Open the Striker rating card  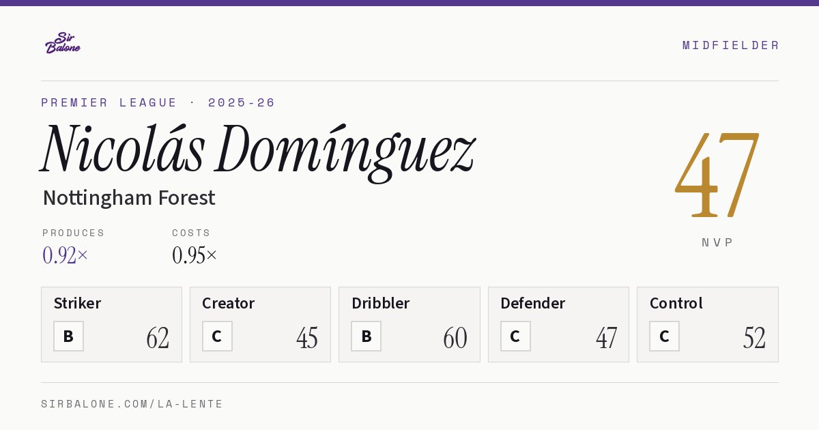coord(111,324)
